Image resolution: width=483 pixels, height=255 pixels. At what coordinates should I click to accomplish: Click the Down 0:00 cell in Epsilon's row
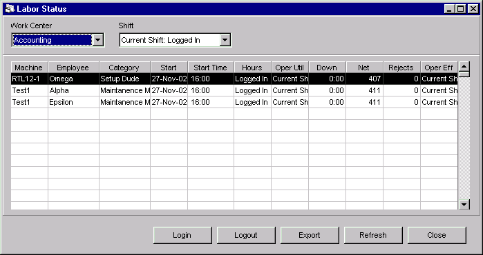[x=327, y=102]
